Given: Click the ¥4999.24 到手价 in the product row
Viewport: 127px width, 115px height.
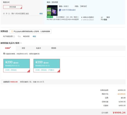Looking at the screenshot, I should (x=88, y=17).
